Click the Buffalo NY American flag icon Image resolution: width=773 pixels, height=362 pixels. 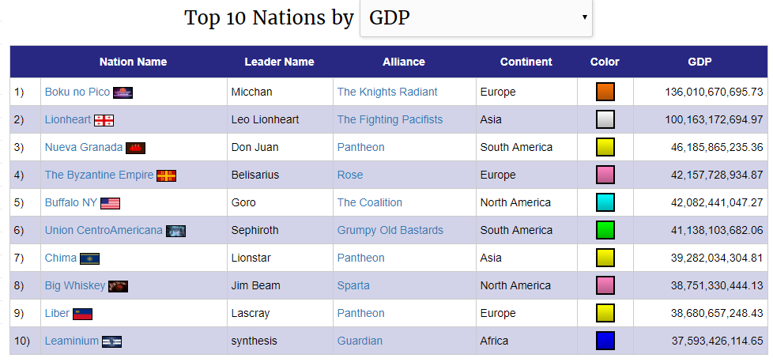(x=110, y=203)
